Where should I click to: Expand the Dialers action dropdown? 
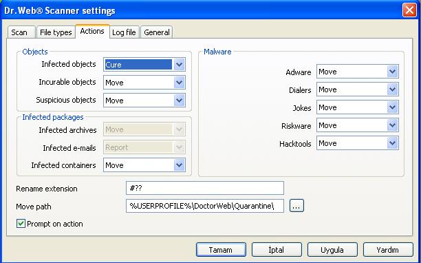click(358, 90)
